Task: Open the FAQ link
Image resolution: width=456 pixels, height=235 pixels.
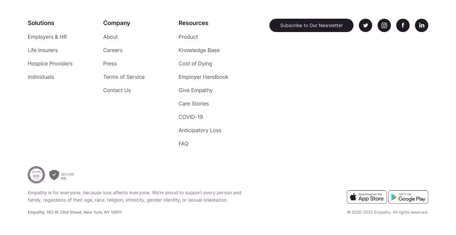Action: 184,144
